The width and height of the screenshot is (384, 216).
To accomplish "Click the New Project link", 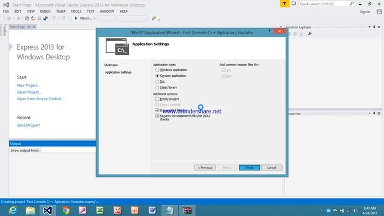I will (x=28, y=85).
